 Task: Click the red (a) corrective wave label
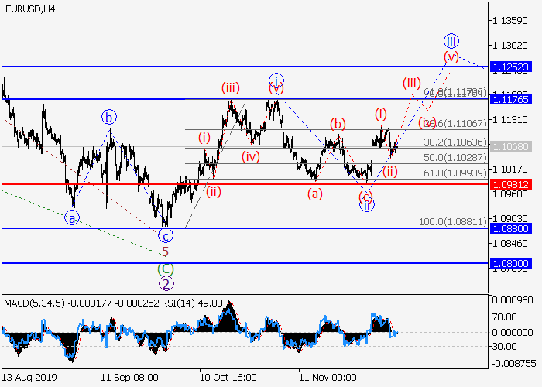(314, 195)
